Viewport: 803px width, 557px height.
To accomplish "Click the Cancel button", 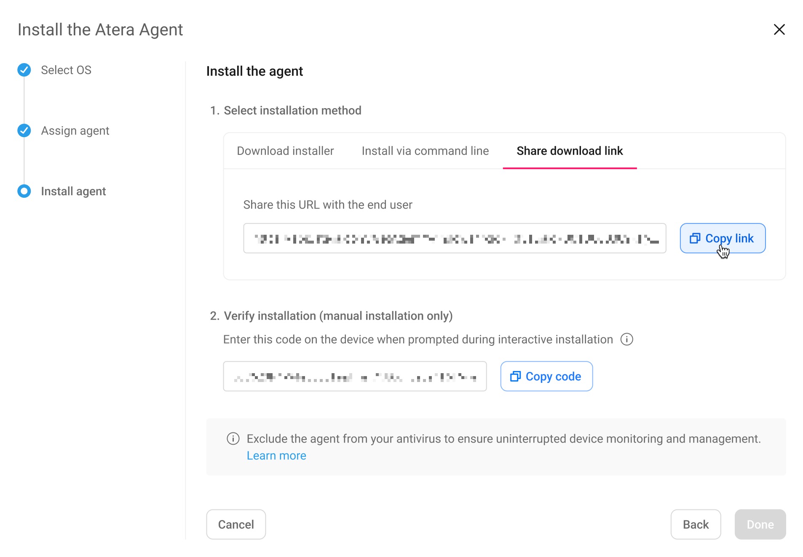I will 236,524.
